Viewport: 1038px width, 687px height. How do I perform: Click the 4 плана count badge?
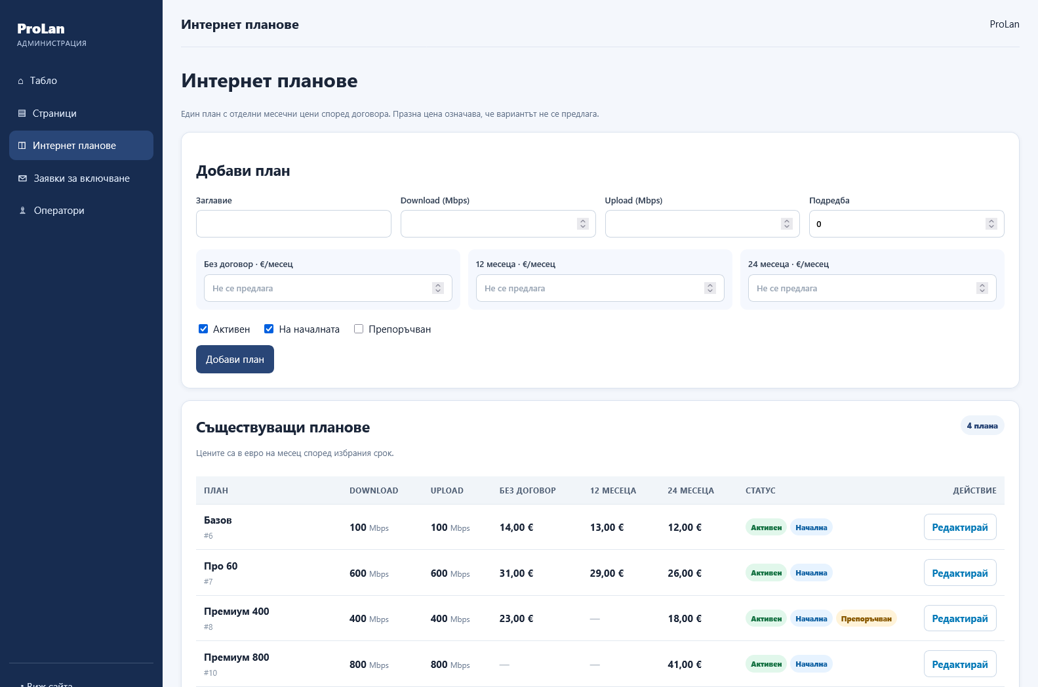[x=982, y=426]
